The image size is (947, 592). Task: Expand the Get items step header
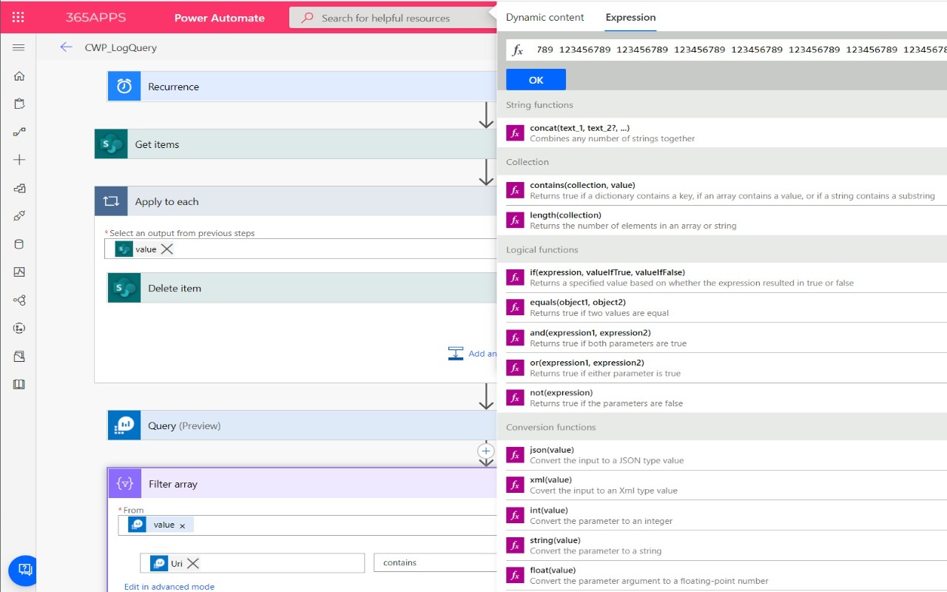[296, 144]
